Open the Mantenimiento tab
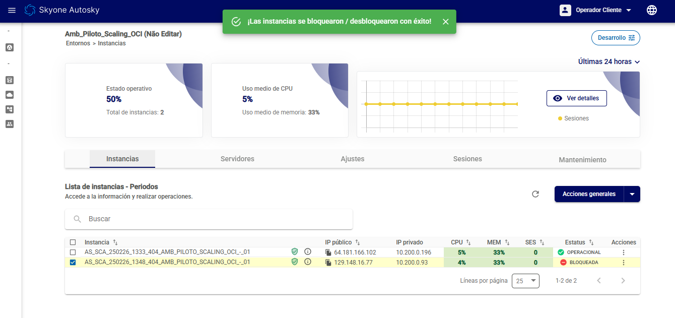This screenshot has width=675, height=318. (582, 160)
